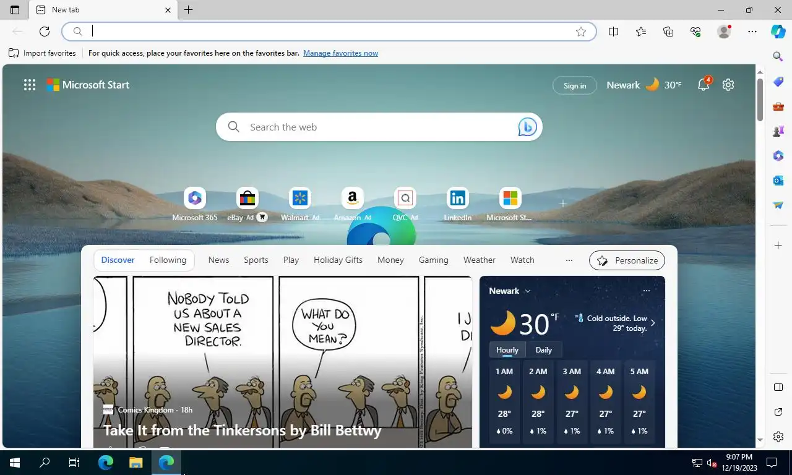Click the Bing chat icon in search box
Screen dimensions: 792x475
coord(527,127)
